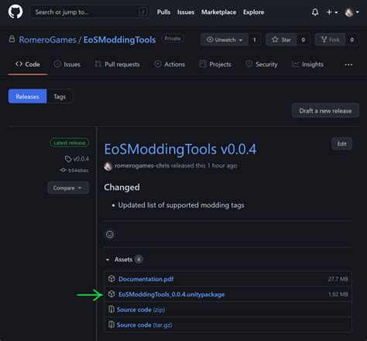Show the watchers count of 1
This screenshot has height=341, width=367.
255,40
